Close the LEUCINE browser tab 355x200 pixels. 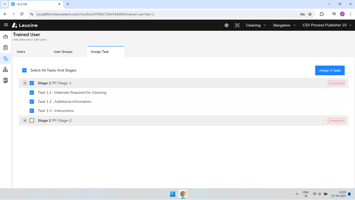(59, 4)
